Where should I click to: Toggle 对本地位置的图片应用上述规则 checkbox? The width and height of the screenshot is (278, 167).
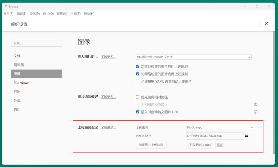click(138, 67)
